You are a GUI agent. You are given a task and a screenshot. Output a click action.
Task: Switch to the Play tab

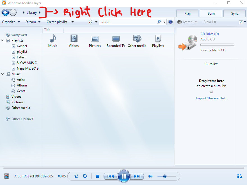pos(187,13)
